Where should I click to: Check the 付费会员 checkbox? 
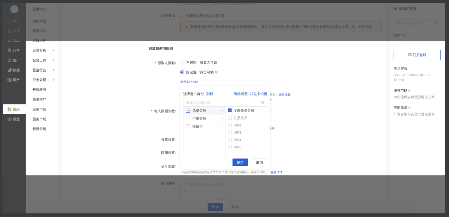(x=188, y=119)
